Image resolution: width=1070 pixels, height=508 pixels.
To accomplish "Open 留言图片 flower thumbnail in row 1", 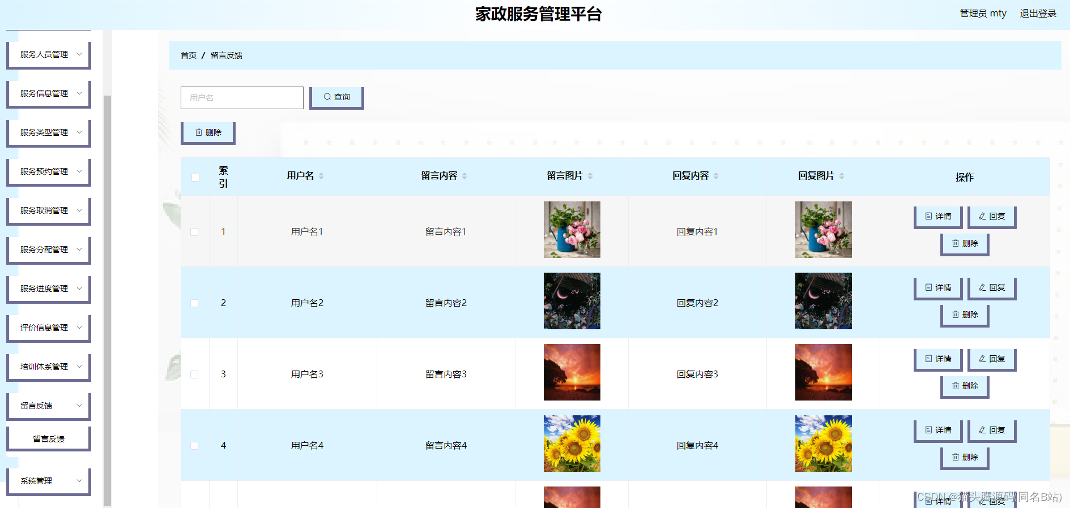I will click(x=572, y=230).
